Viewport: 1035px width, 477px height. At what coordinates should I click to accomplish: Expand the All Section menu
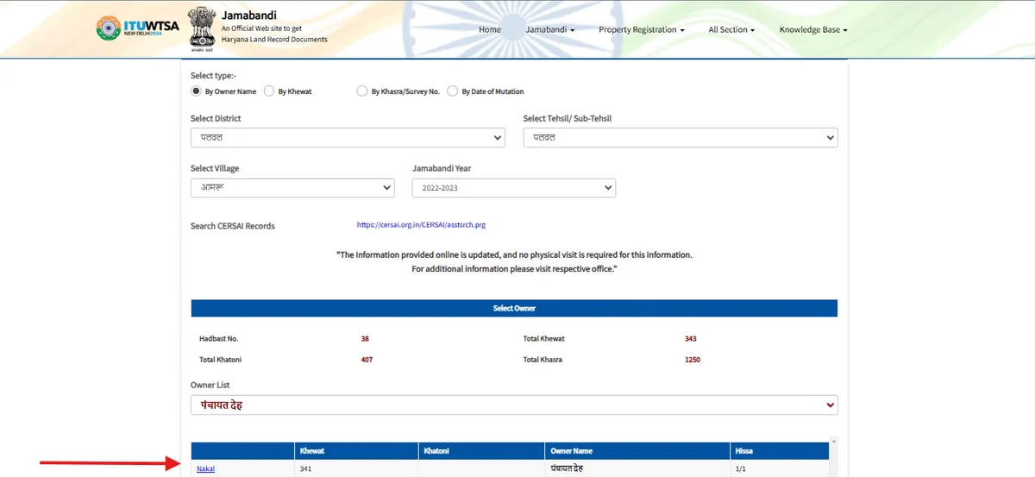731,29
